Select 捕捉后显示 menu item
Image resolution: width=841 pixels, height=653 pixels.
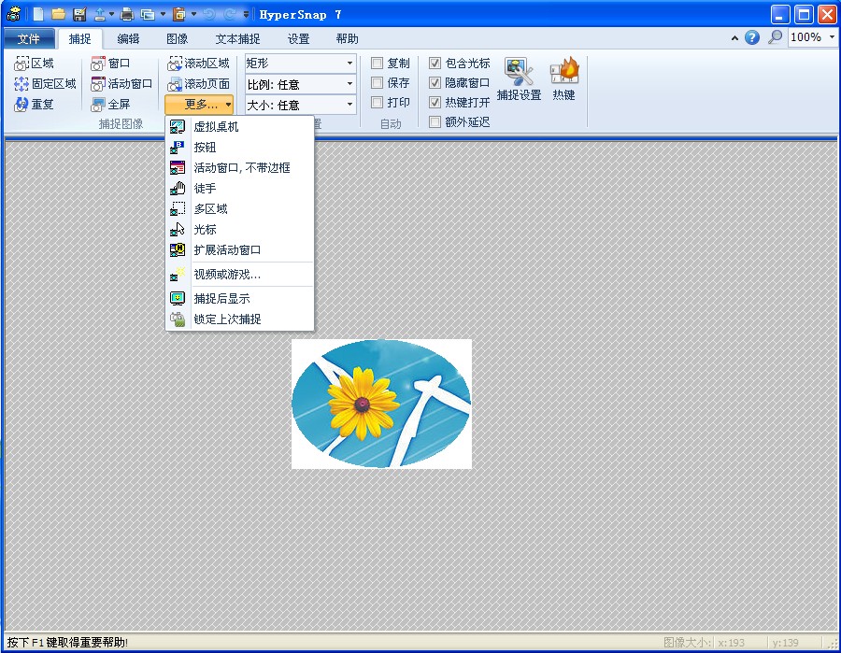pyautogui.click(x=240, y=299)
